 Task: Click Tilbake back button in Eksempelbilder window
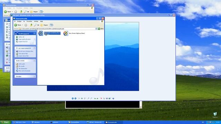click(x=8, y=12)
